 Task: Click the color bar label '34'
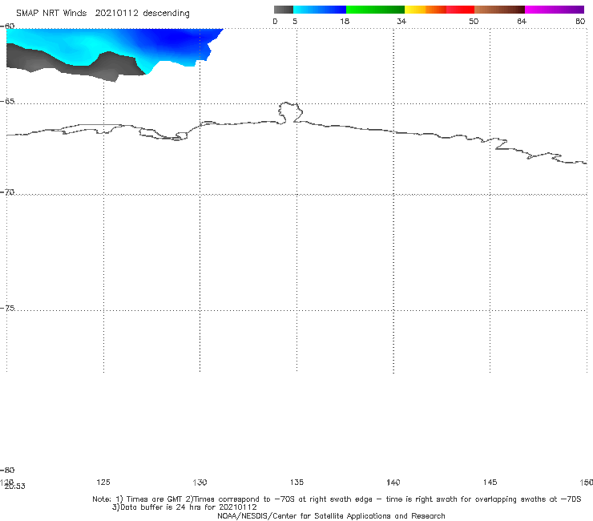(x=401, y=22)
